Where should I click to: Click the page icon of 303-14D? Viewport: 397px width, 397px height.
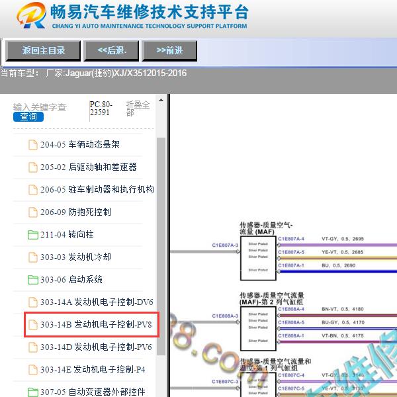coord(33,347)
